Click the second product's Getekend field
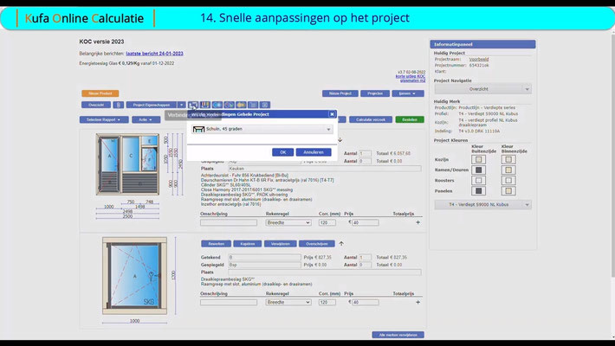Viewport: 615px width, 346px height. 265,258
